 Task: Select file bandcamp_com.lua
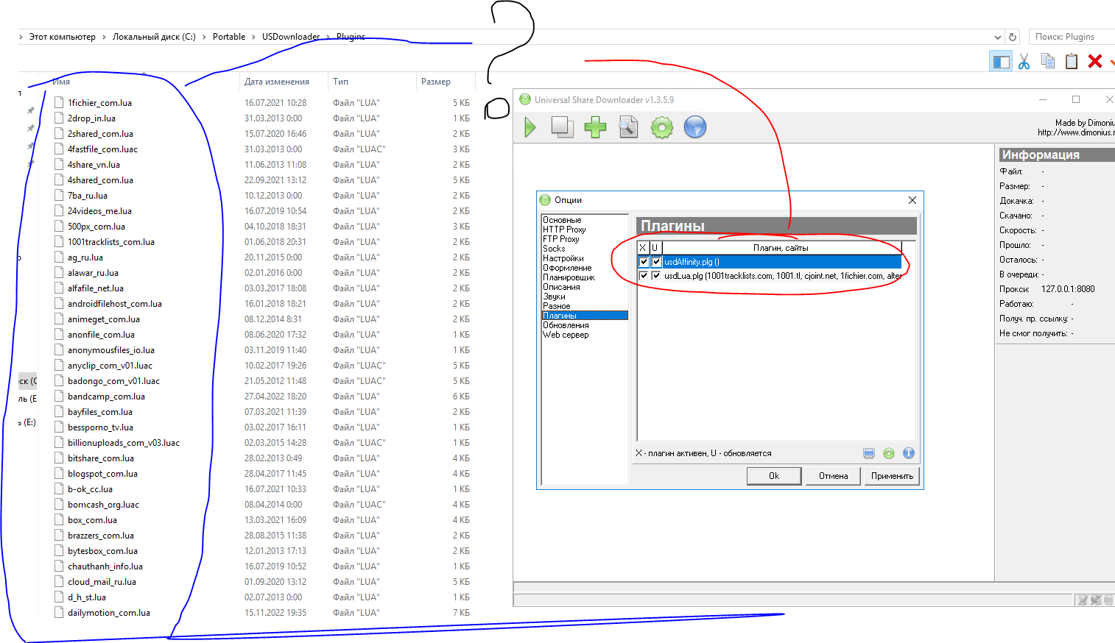pyautogui.click(x=106, y=397)
